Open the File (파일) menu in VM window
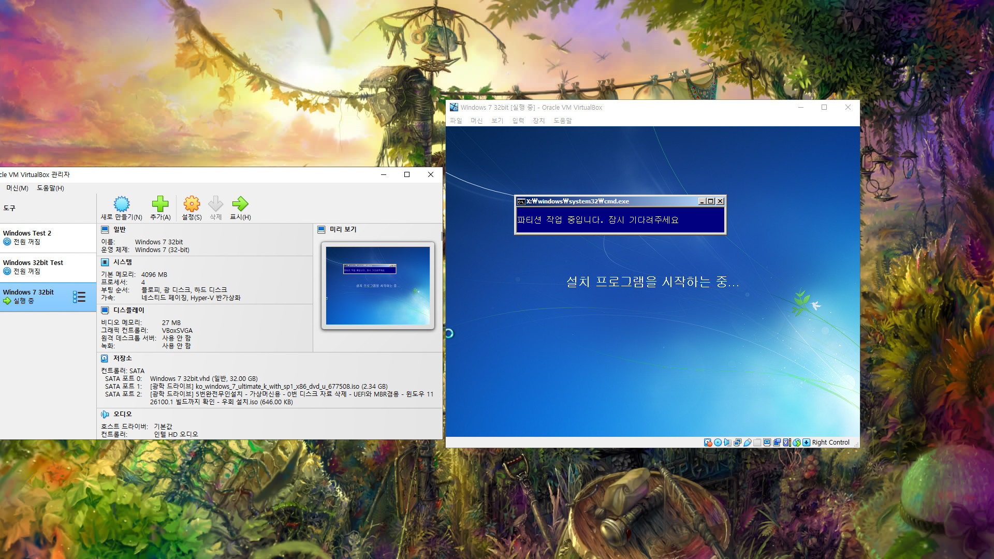Screen dimensions: 994x559 coord(456,121)
